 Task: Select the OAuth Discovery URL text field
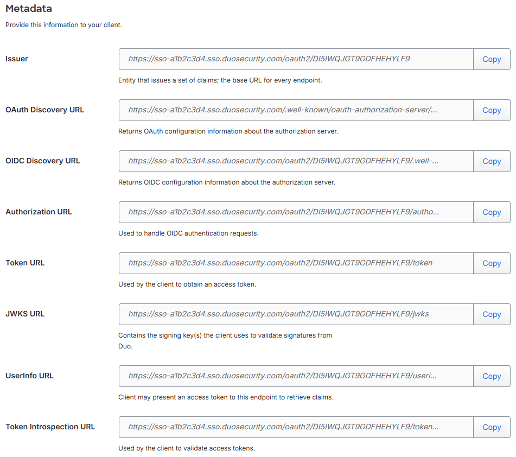[296, 110]
